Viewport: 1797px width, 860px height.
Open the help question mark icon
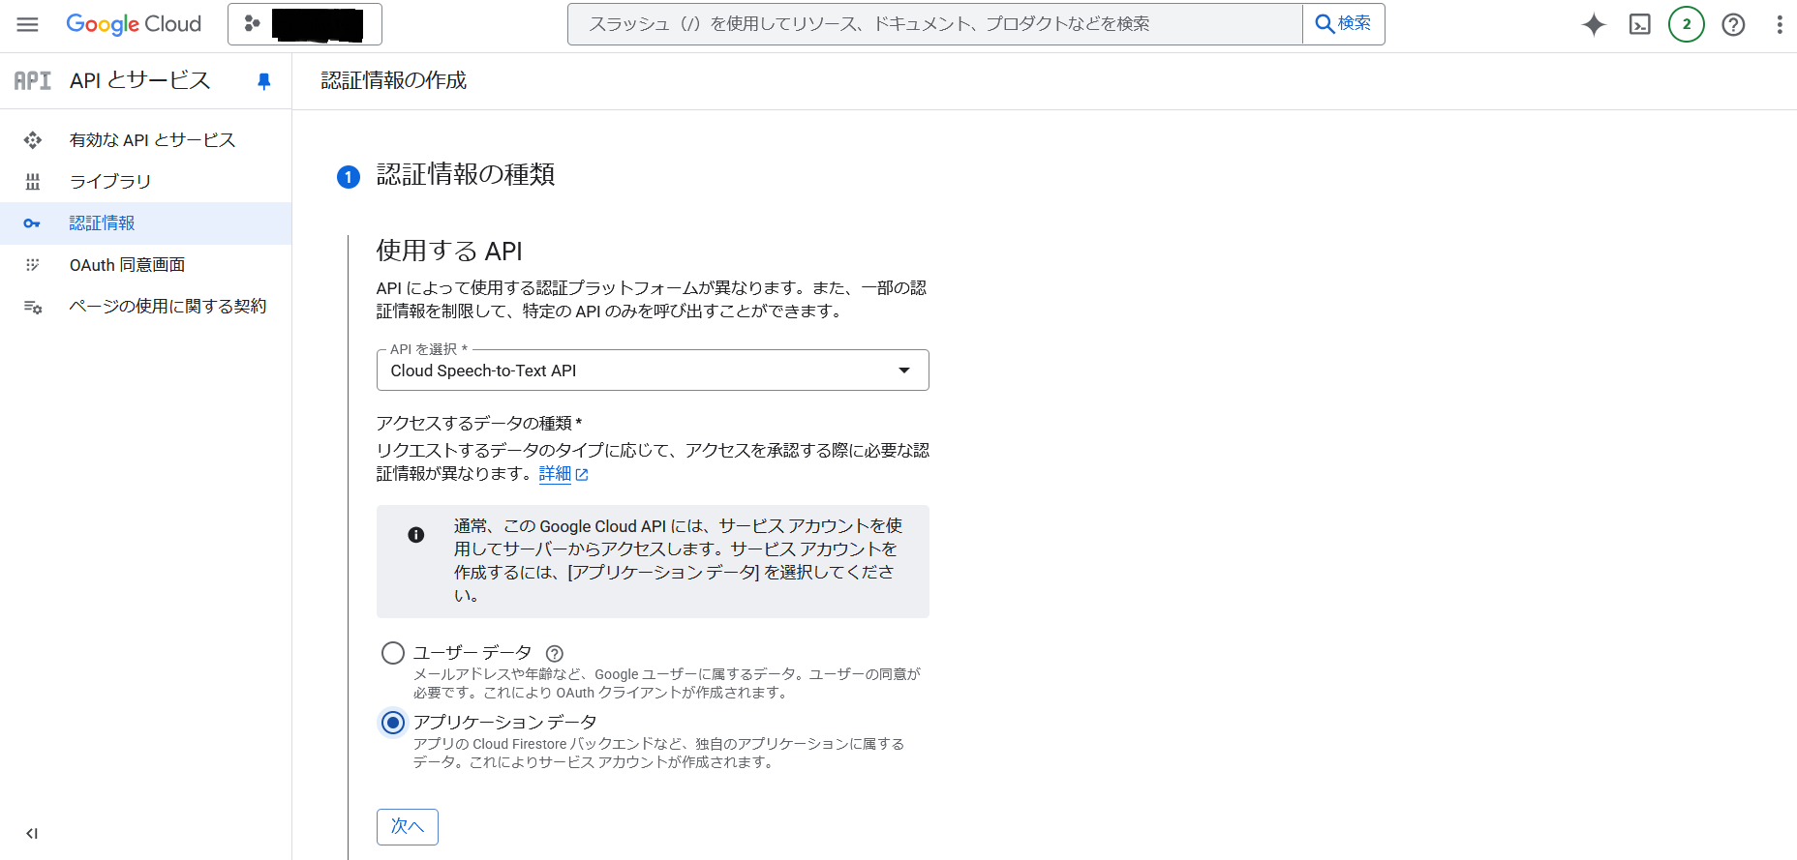coord(1733,24)
